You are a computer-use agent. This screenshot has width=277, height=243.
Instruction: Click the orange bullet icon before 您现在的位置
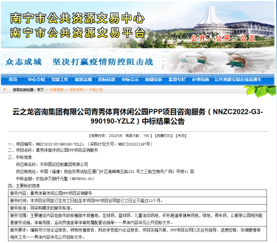tap(4, 89)
